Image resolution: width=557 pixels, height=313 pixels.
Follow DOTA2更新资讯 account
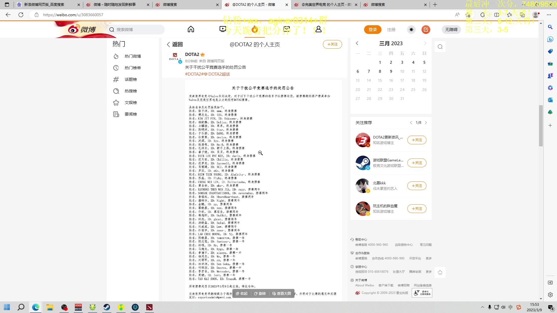(x=417, y=140)
